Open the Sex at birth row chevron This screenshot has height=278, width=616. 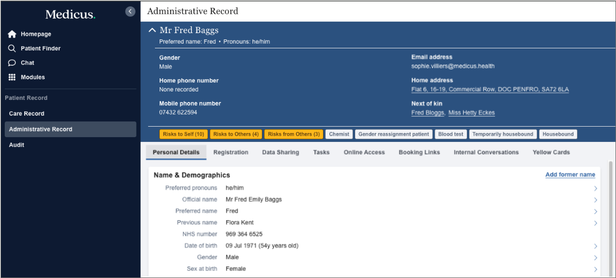(595, 270)
